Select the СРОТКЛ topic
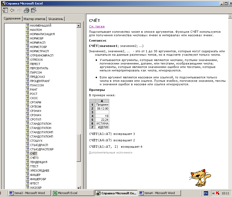Image resolution: width=232 pixels, height=197 pixels. point(36,119)
